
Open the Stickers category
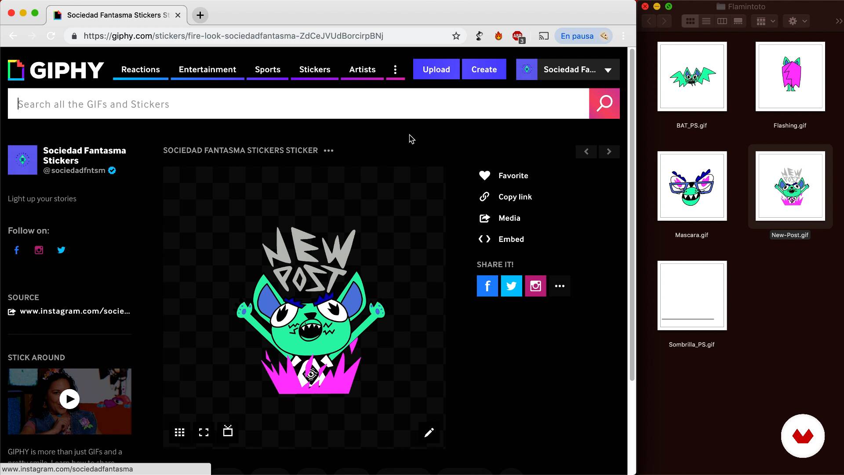315,69
